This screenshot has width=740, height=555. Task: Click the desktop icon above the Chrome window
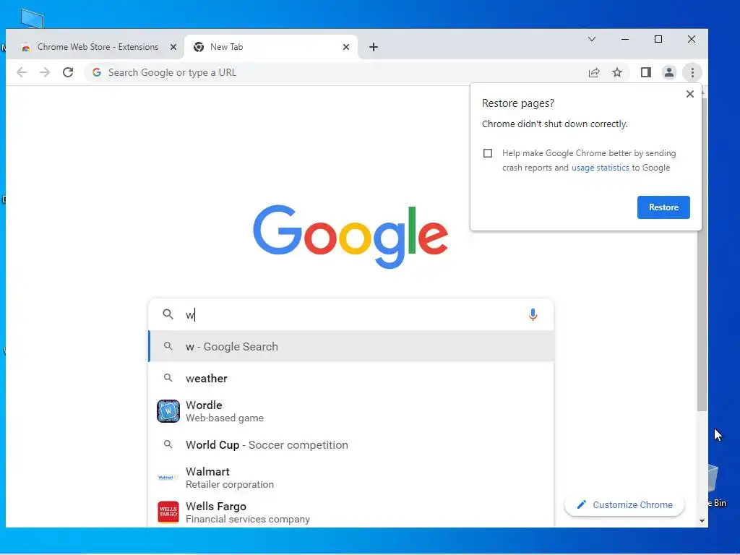point(32,18)
